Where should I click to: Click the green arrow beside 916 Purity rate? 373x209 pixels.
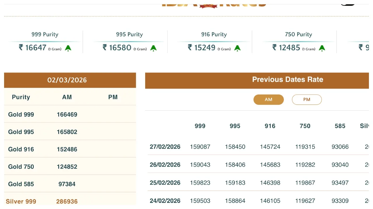pos(237,48)
